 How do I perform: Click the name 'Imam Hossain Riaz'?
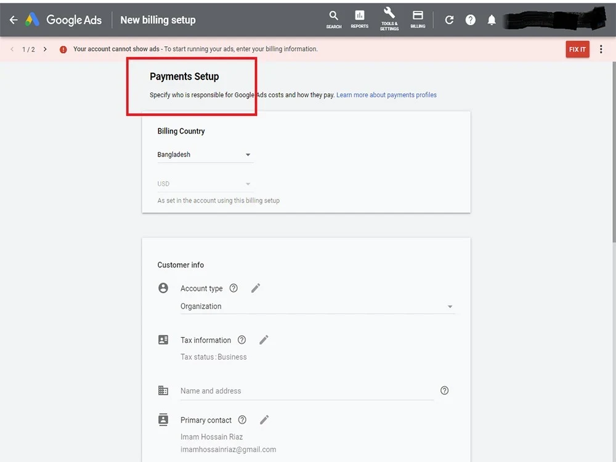coord(211,437)
